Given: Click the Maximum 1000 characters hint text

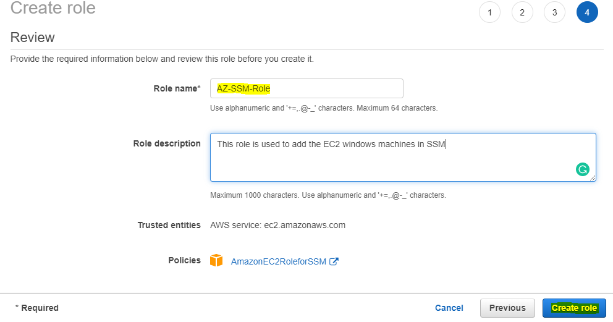Looking at the screenshot, I should click(328, 195).
